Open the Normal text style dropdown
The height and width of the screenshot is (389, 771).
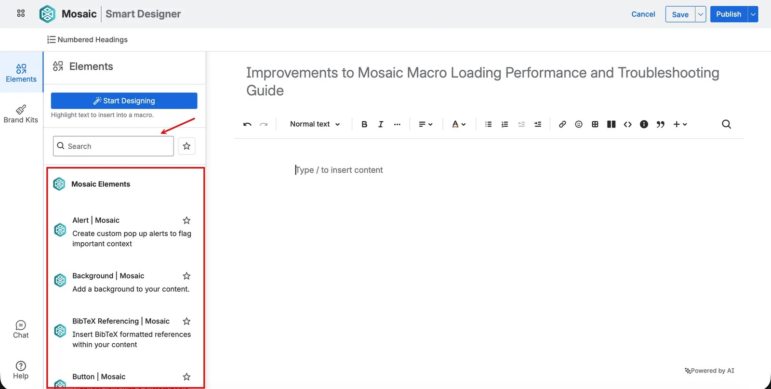[x=315, y=124]
